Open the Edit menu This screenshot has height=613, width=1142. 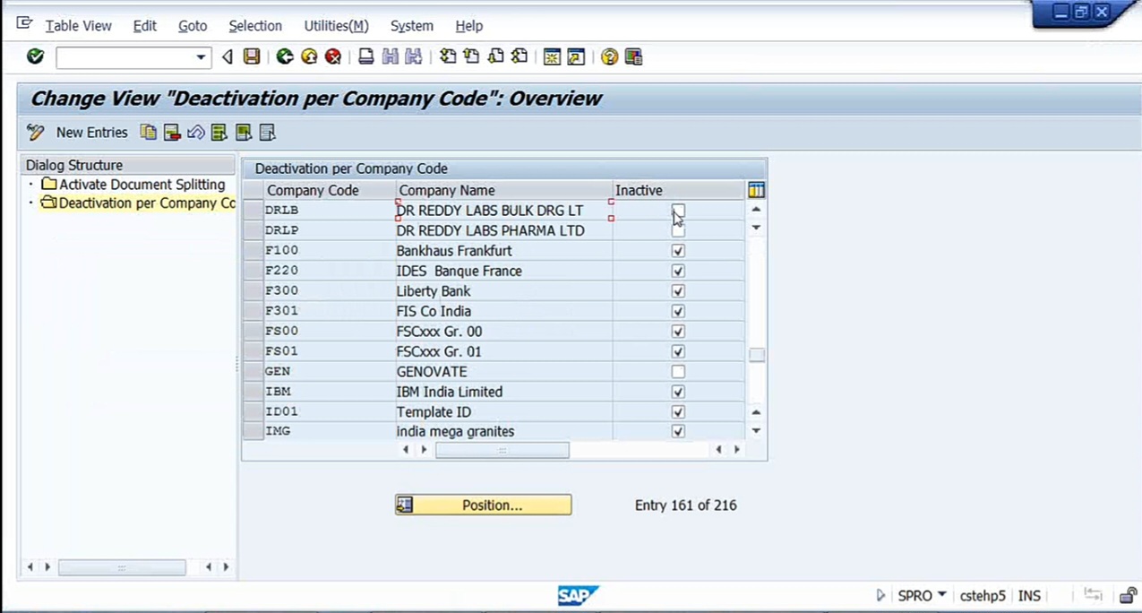[144, 26]
